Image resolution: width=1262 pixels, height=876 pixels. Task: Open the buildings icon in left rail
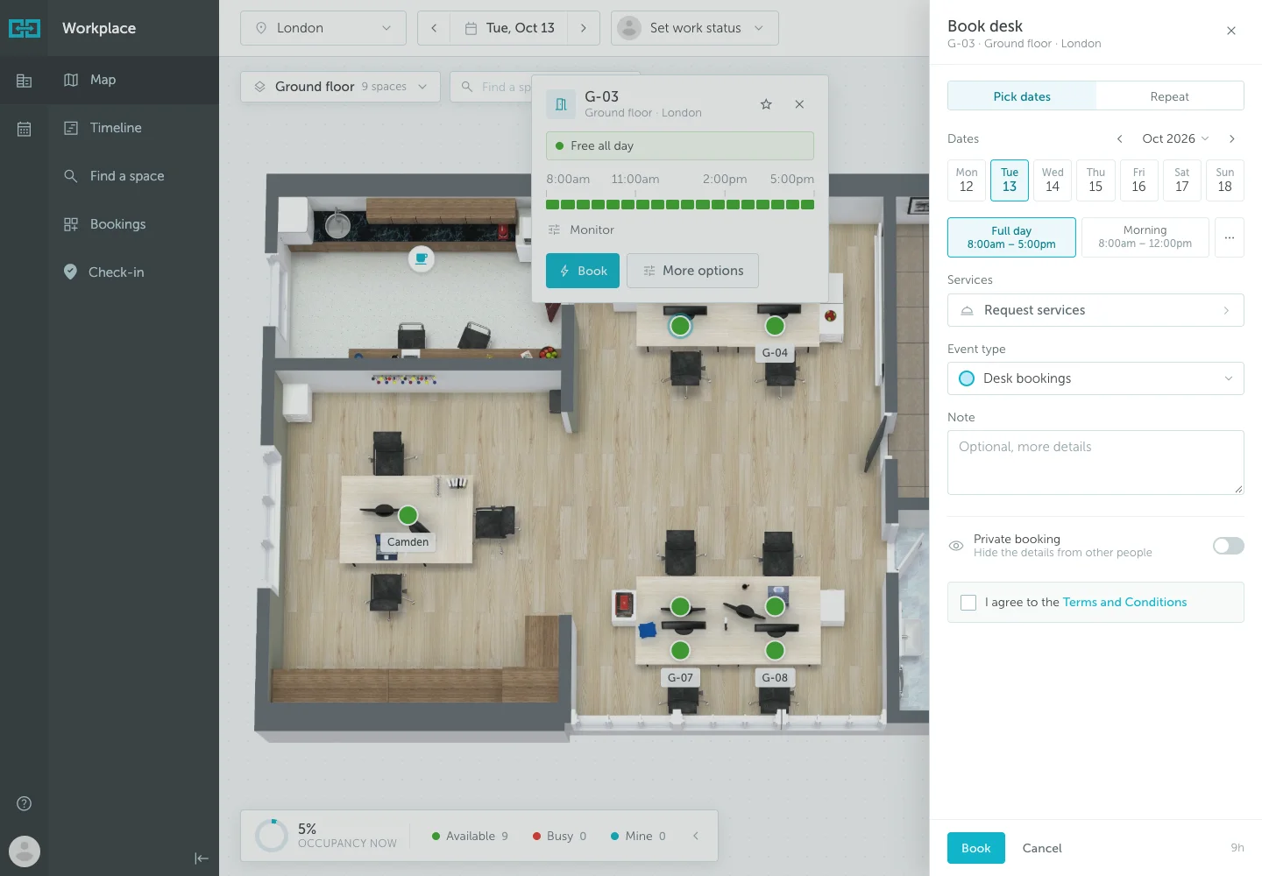click(24, 81)
